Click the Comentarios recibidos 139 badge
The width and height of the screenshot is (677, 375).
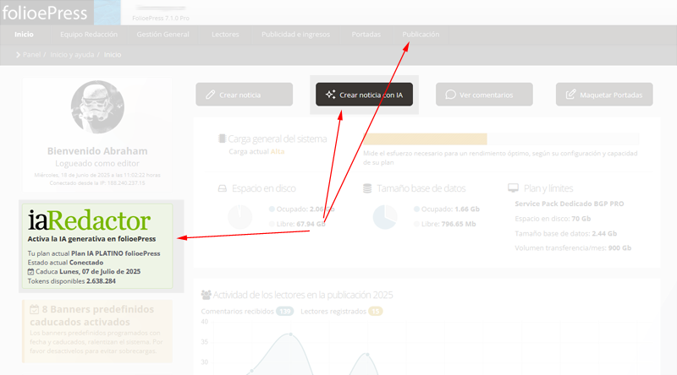click(284, 311)
